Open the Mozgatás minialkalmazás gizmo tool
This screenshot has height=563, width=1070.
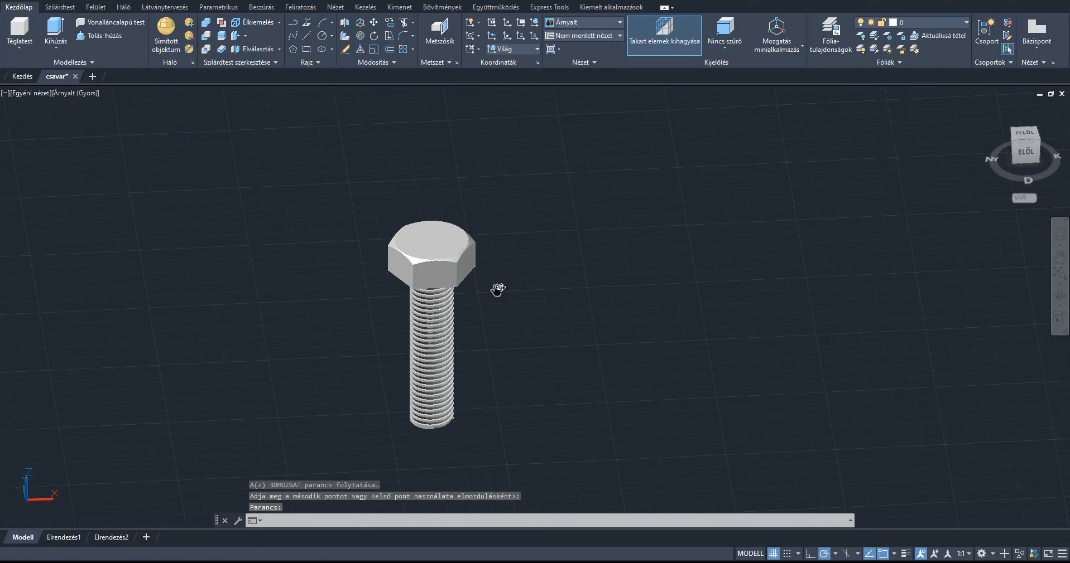(776, 35)
